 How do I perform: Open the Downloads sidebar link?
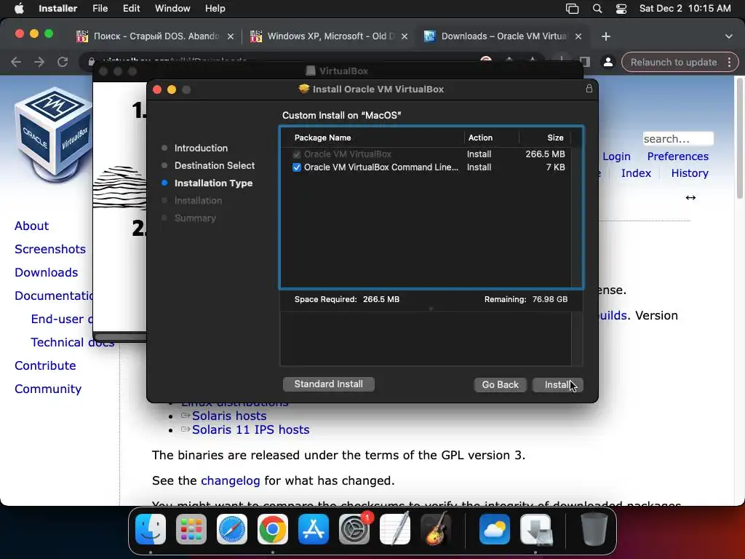pyautogui.click(x=46, y=272)
